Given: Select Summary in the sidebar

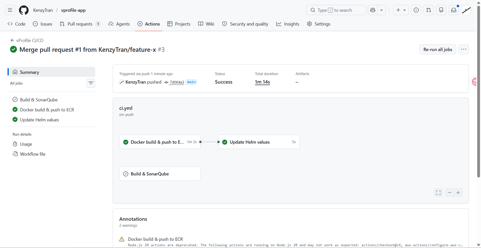Looking at the screenshot, I should point(53,72).
